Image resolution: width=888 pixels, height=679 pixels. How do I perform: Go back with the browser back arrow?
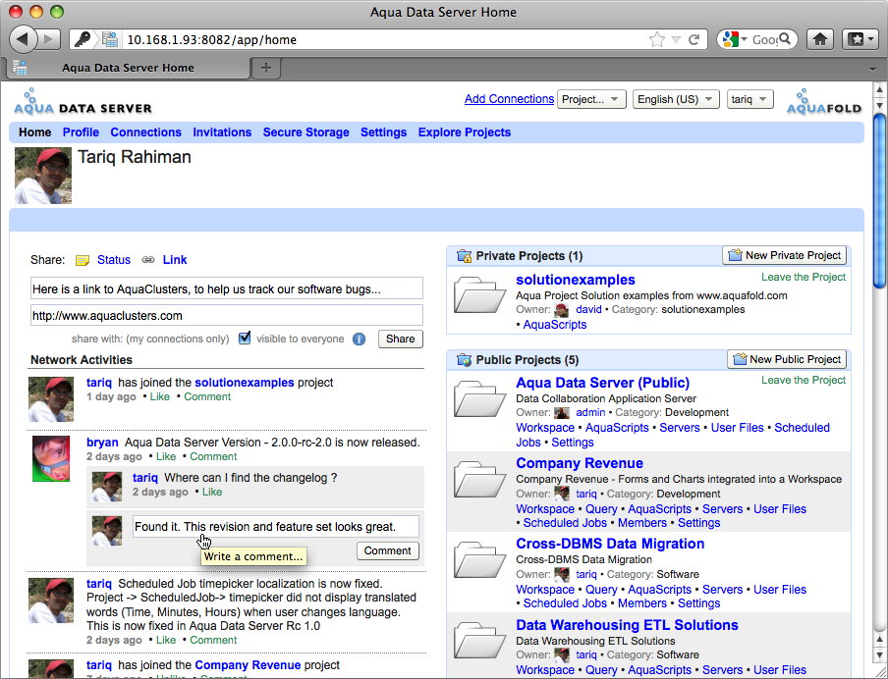point(23,39)
